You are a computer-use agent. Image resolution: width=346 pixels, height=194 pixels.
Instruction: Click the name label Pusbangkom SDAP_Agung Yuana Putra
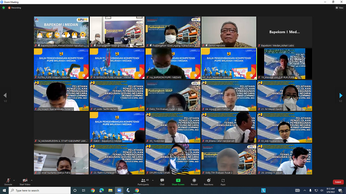(x=173, y=46)
